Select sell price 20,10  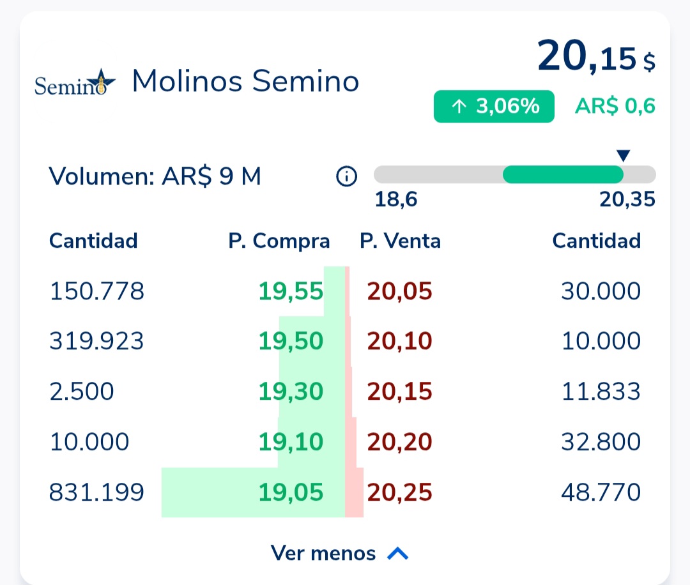click(400, 341)
